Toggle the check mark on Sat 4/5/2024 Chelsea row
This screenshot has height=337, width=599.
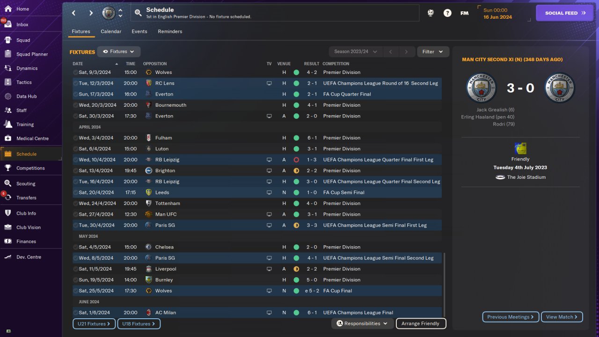tap(75, 247)
